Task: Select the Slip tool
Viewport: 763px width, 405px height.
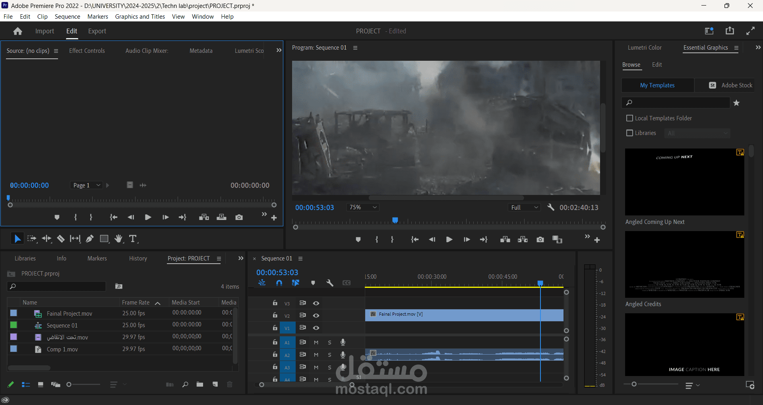Action: pyautogui.click(x=75, y=239)
